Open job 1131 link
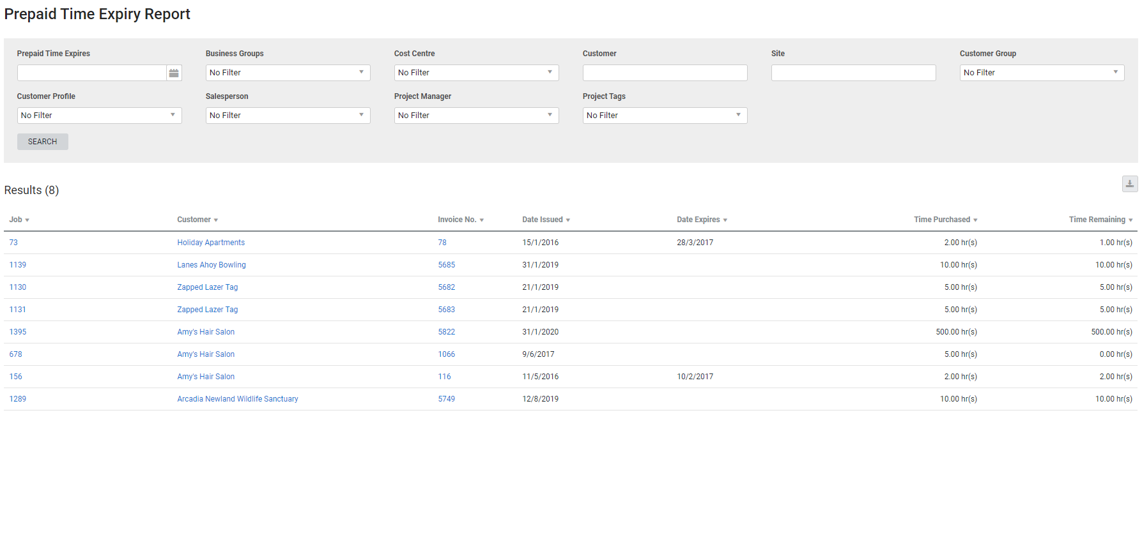1142x535 pixels. pyautogui.click(x=18, y=310)
